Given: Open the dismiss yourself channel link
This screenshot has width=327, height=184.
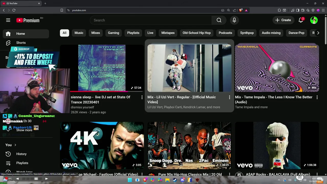Looking at the screenshot, I should (82, 107).
